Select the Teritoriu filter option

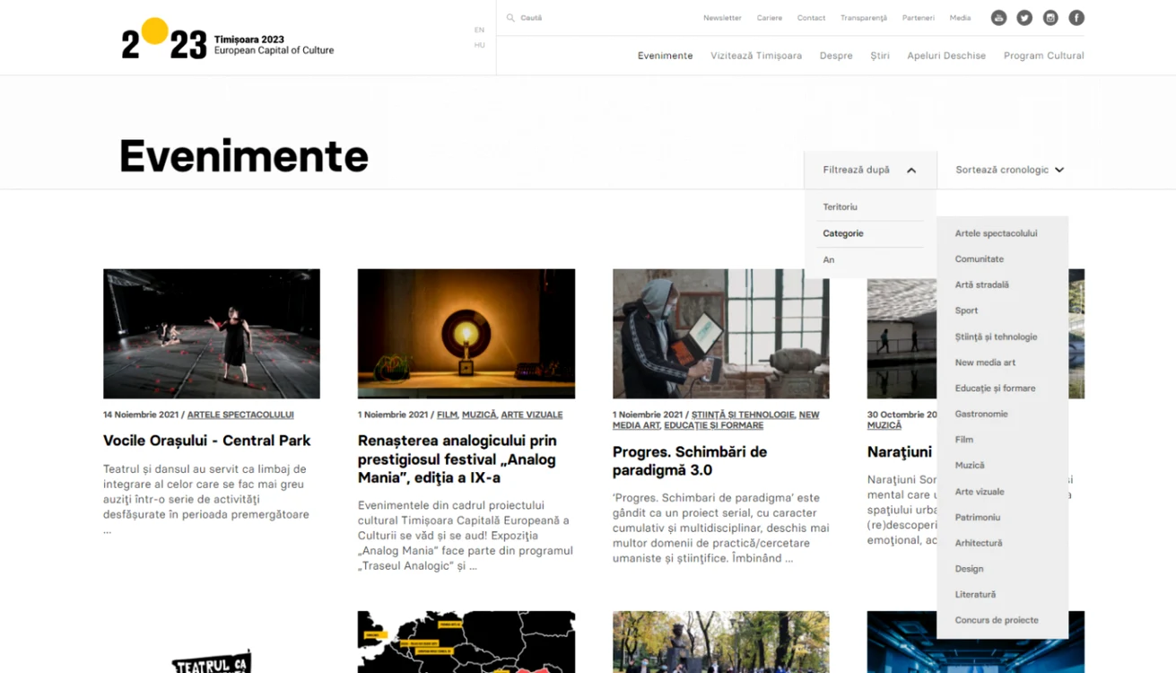(841, 207)
